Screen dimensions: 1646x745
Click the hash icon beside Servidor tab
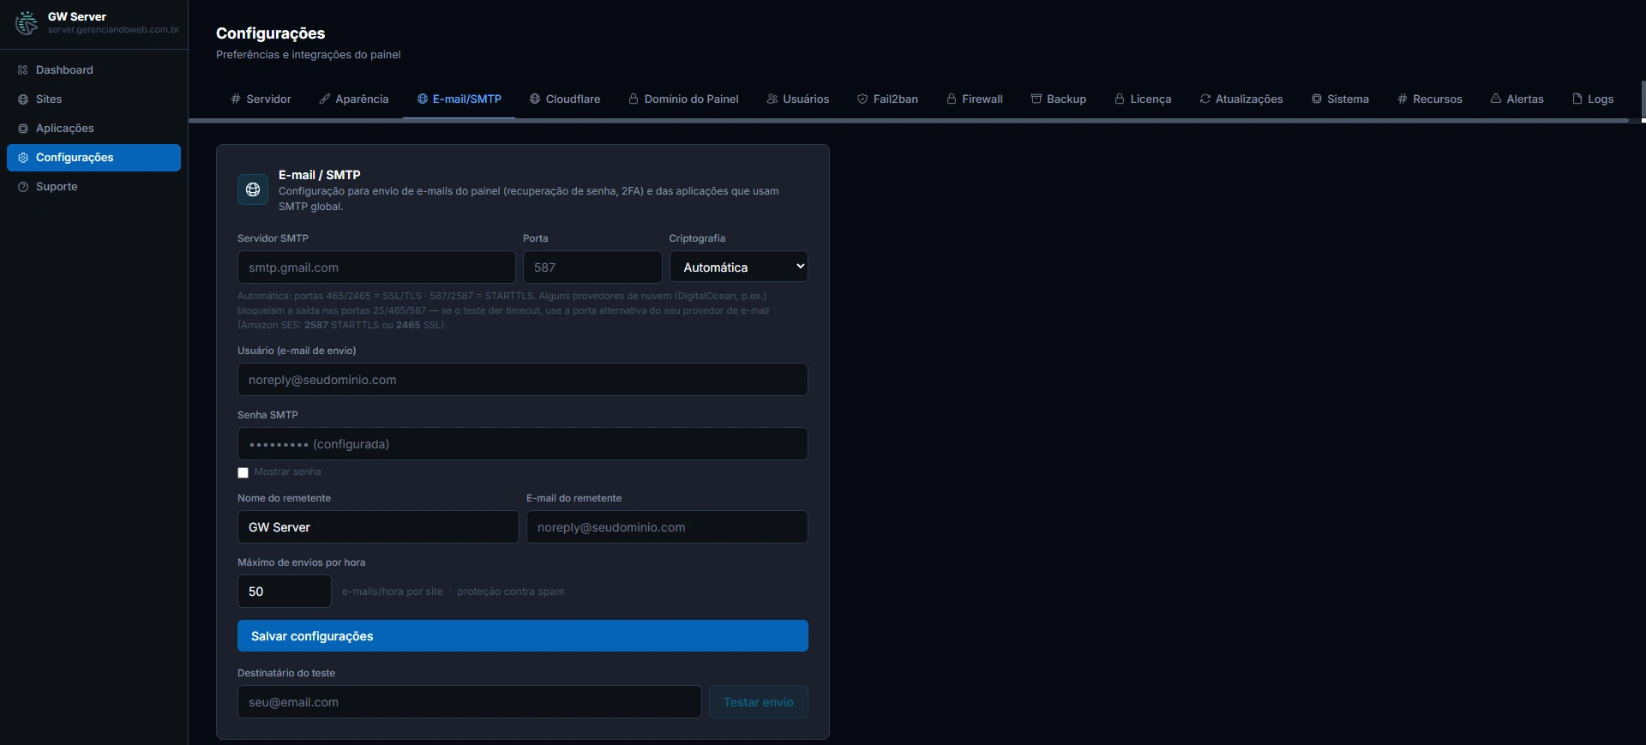[236, 99]
